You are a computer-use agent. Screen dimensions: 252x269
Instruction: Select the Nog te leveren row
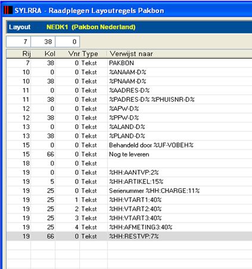point(129,154)
